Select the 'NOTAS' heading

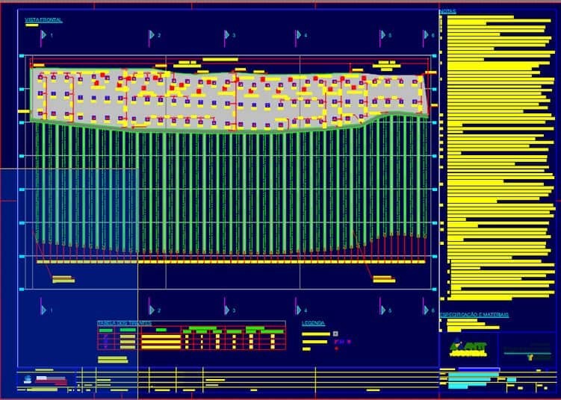[x=448, y=12]
